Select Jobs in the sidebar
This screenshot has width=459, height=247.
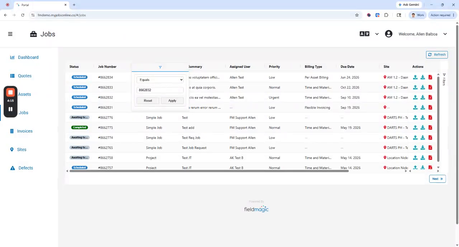(23, 113)
